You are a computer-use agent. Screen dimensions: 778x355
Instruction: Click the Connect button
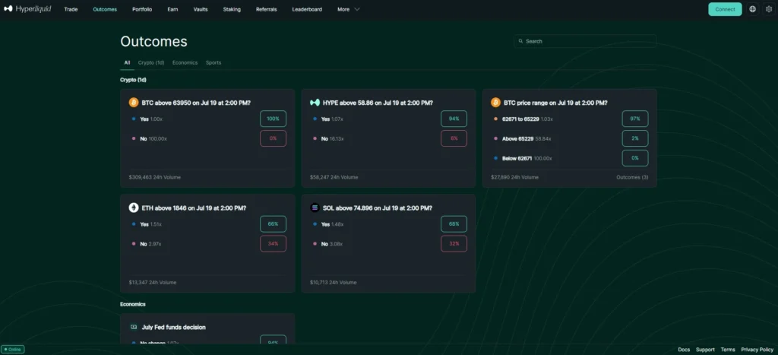pyautogui.click(x=725, y=9)
